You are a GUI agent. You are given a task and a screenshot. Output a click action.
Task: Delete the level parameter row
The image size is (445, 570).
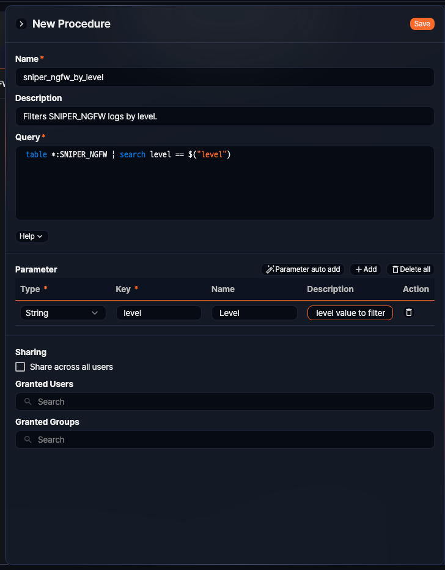click(409, 312)
